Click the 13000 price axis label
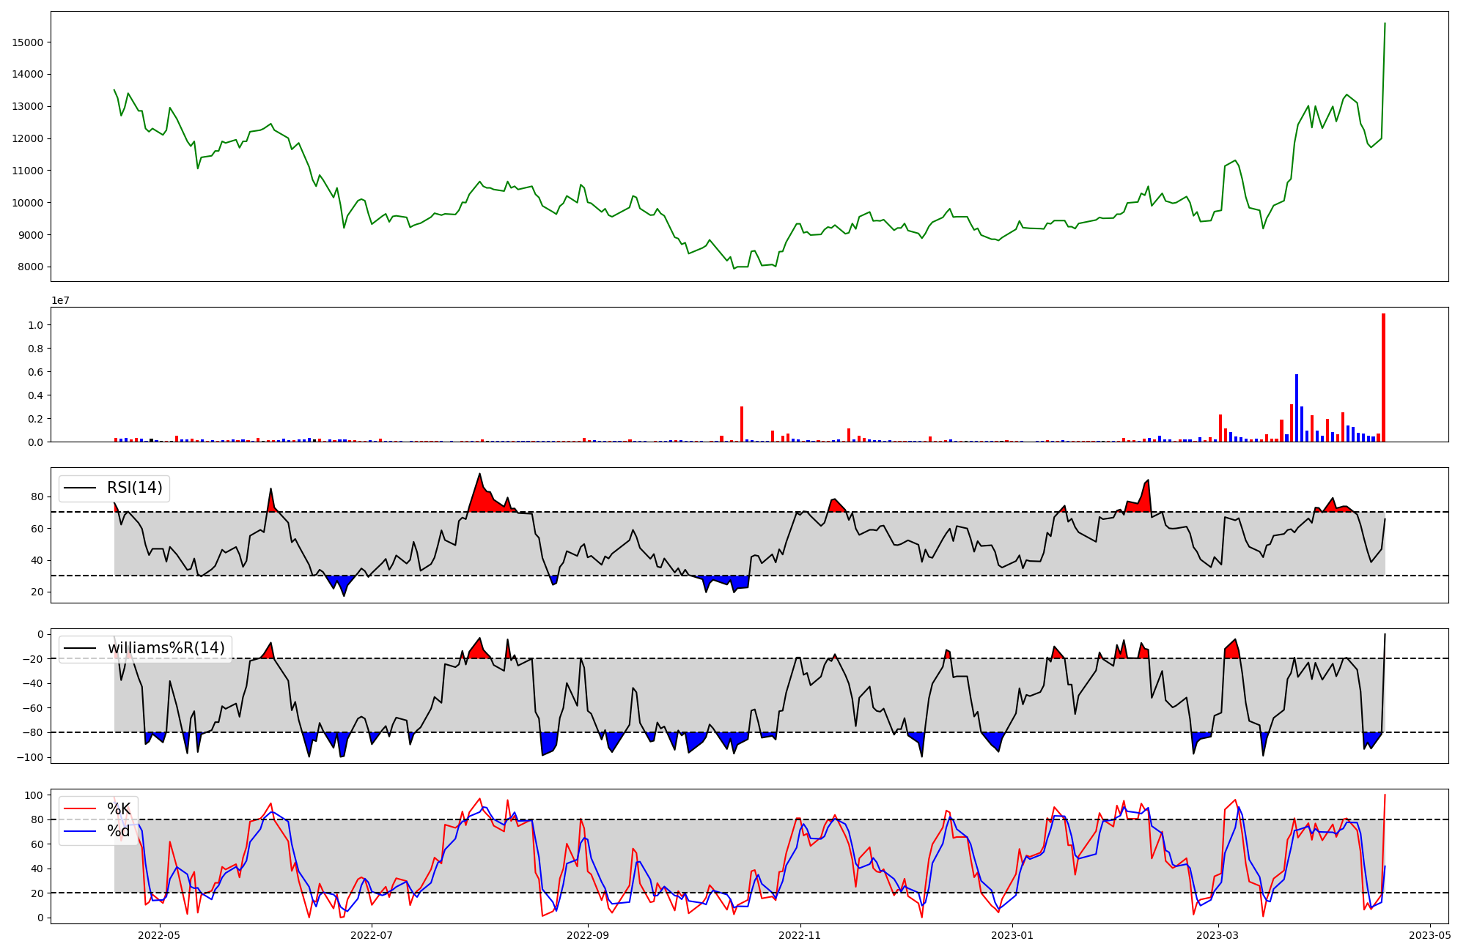 [x=28, y=106]
